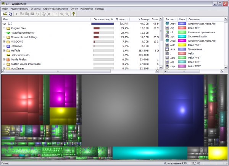The height and width of the screenshot is (166, 229).
Task: Click the .big red color swatch
Action: click(182, 28)
